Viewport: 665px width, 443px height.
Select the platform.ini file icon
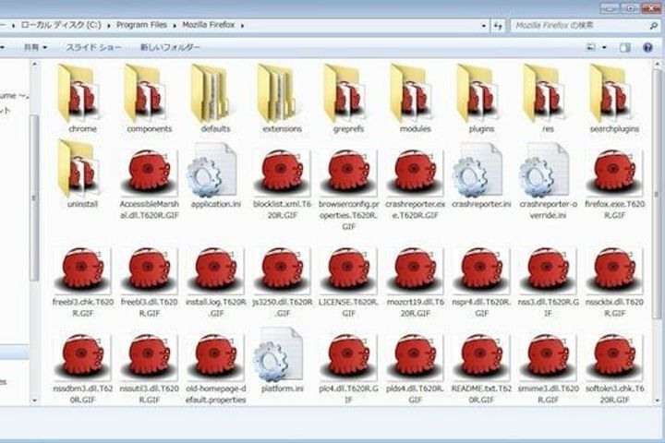(278, 354)
